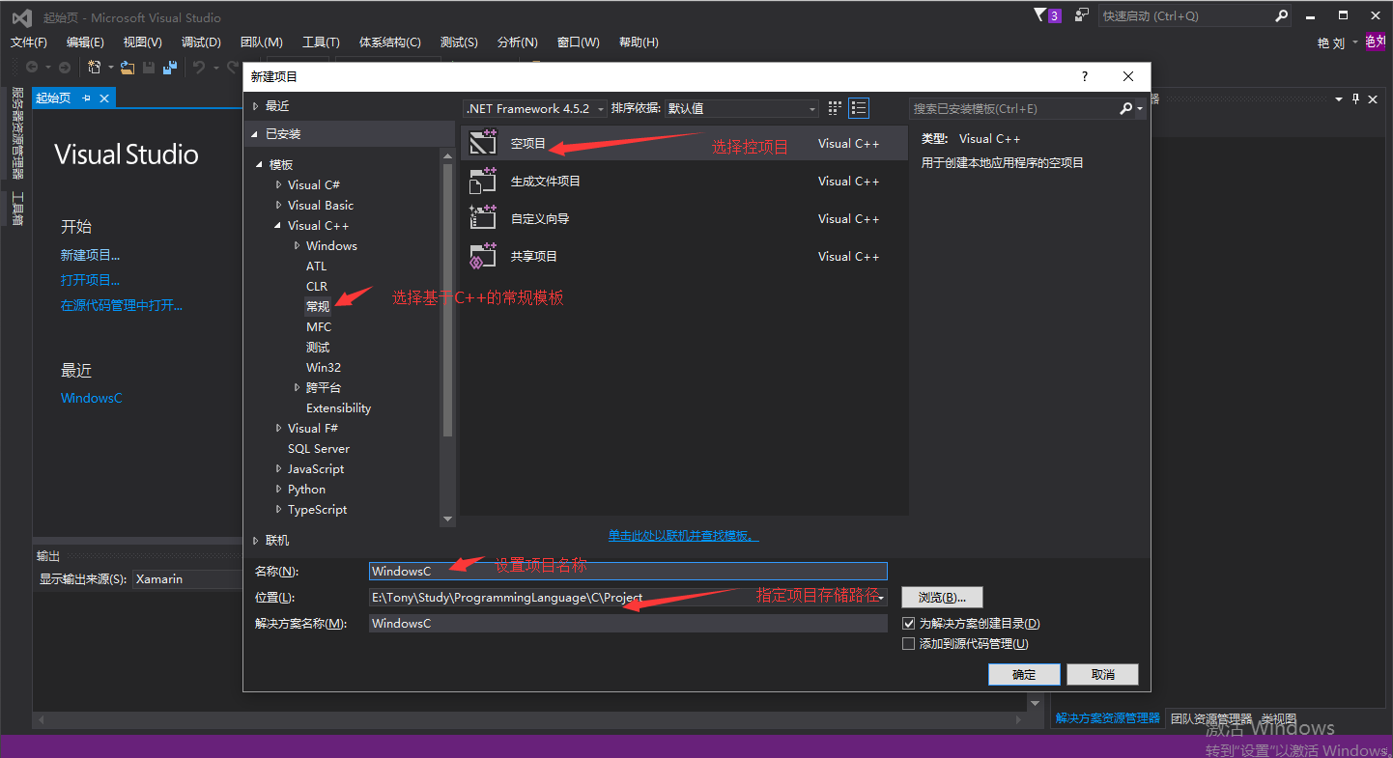Open the 位置 path dropdown arrow
Screen dimensions: 1393x758
click(x=881, y=598)
